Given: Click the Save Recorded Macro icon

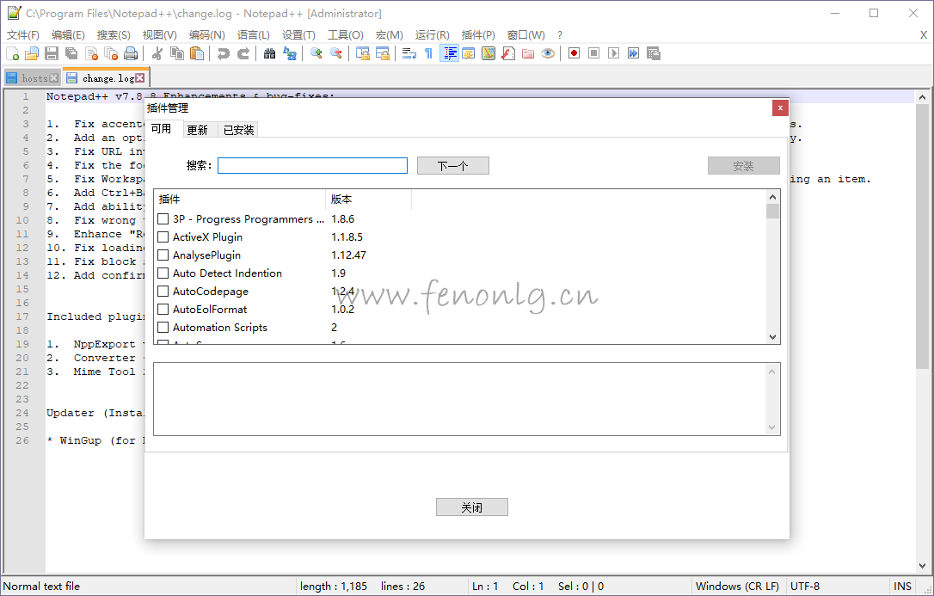Looking at the screenshot, I should (654, 53).
